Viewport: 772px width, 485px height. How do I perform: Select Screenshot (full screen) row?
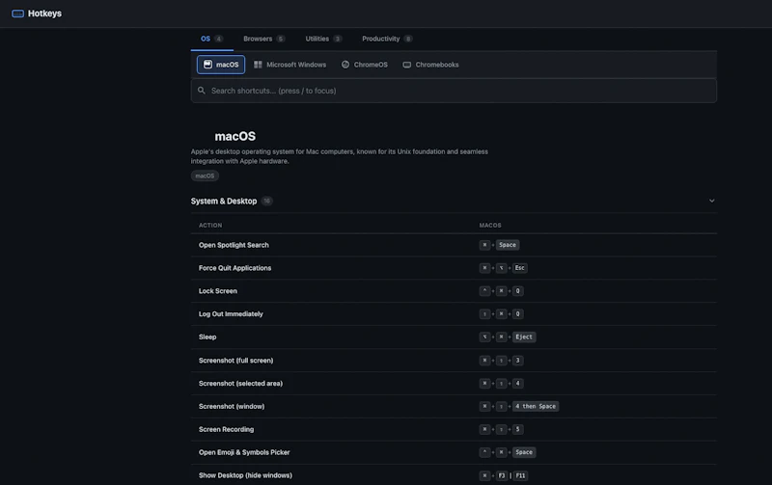[454, 360]
